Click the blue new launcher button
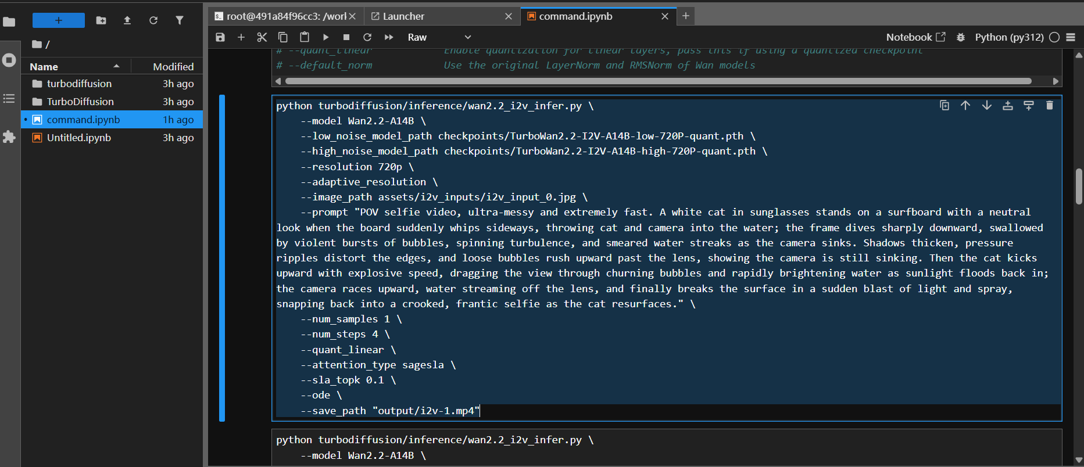The image size is (1084, 467). pos(59,20)
